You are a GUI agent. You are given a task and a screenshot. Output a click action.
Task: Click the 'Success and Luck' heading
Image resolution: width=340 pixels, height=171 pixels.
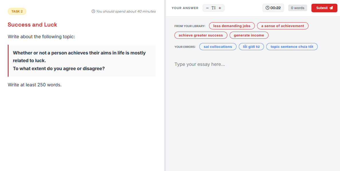32,25
